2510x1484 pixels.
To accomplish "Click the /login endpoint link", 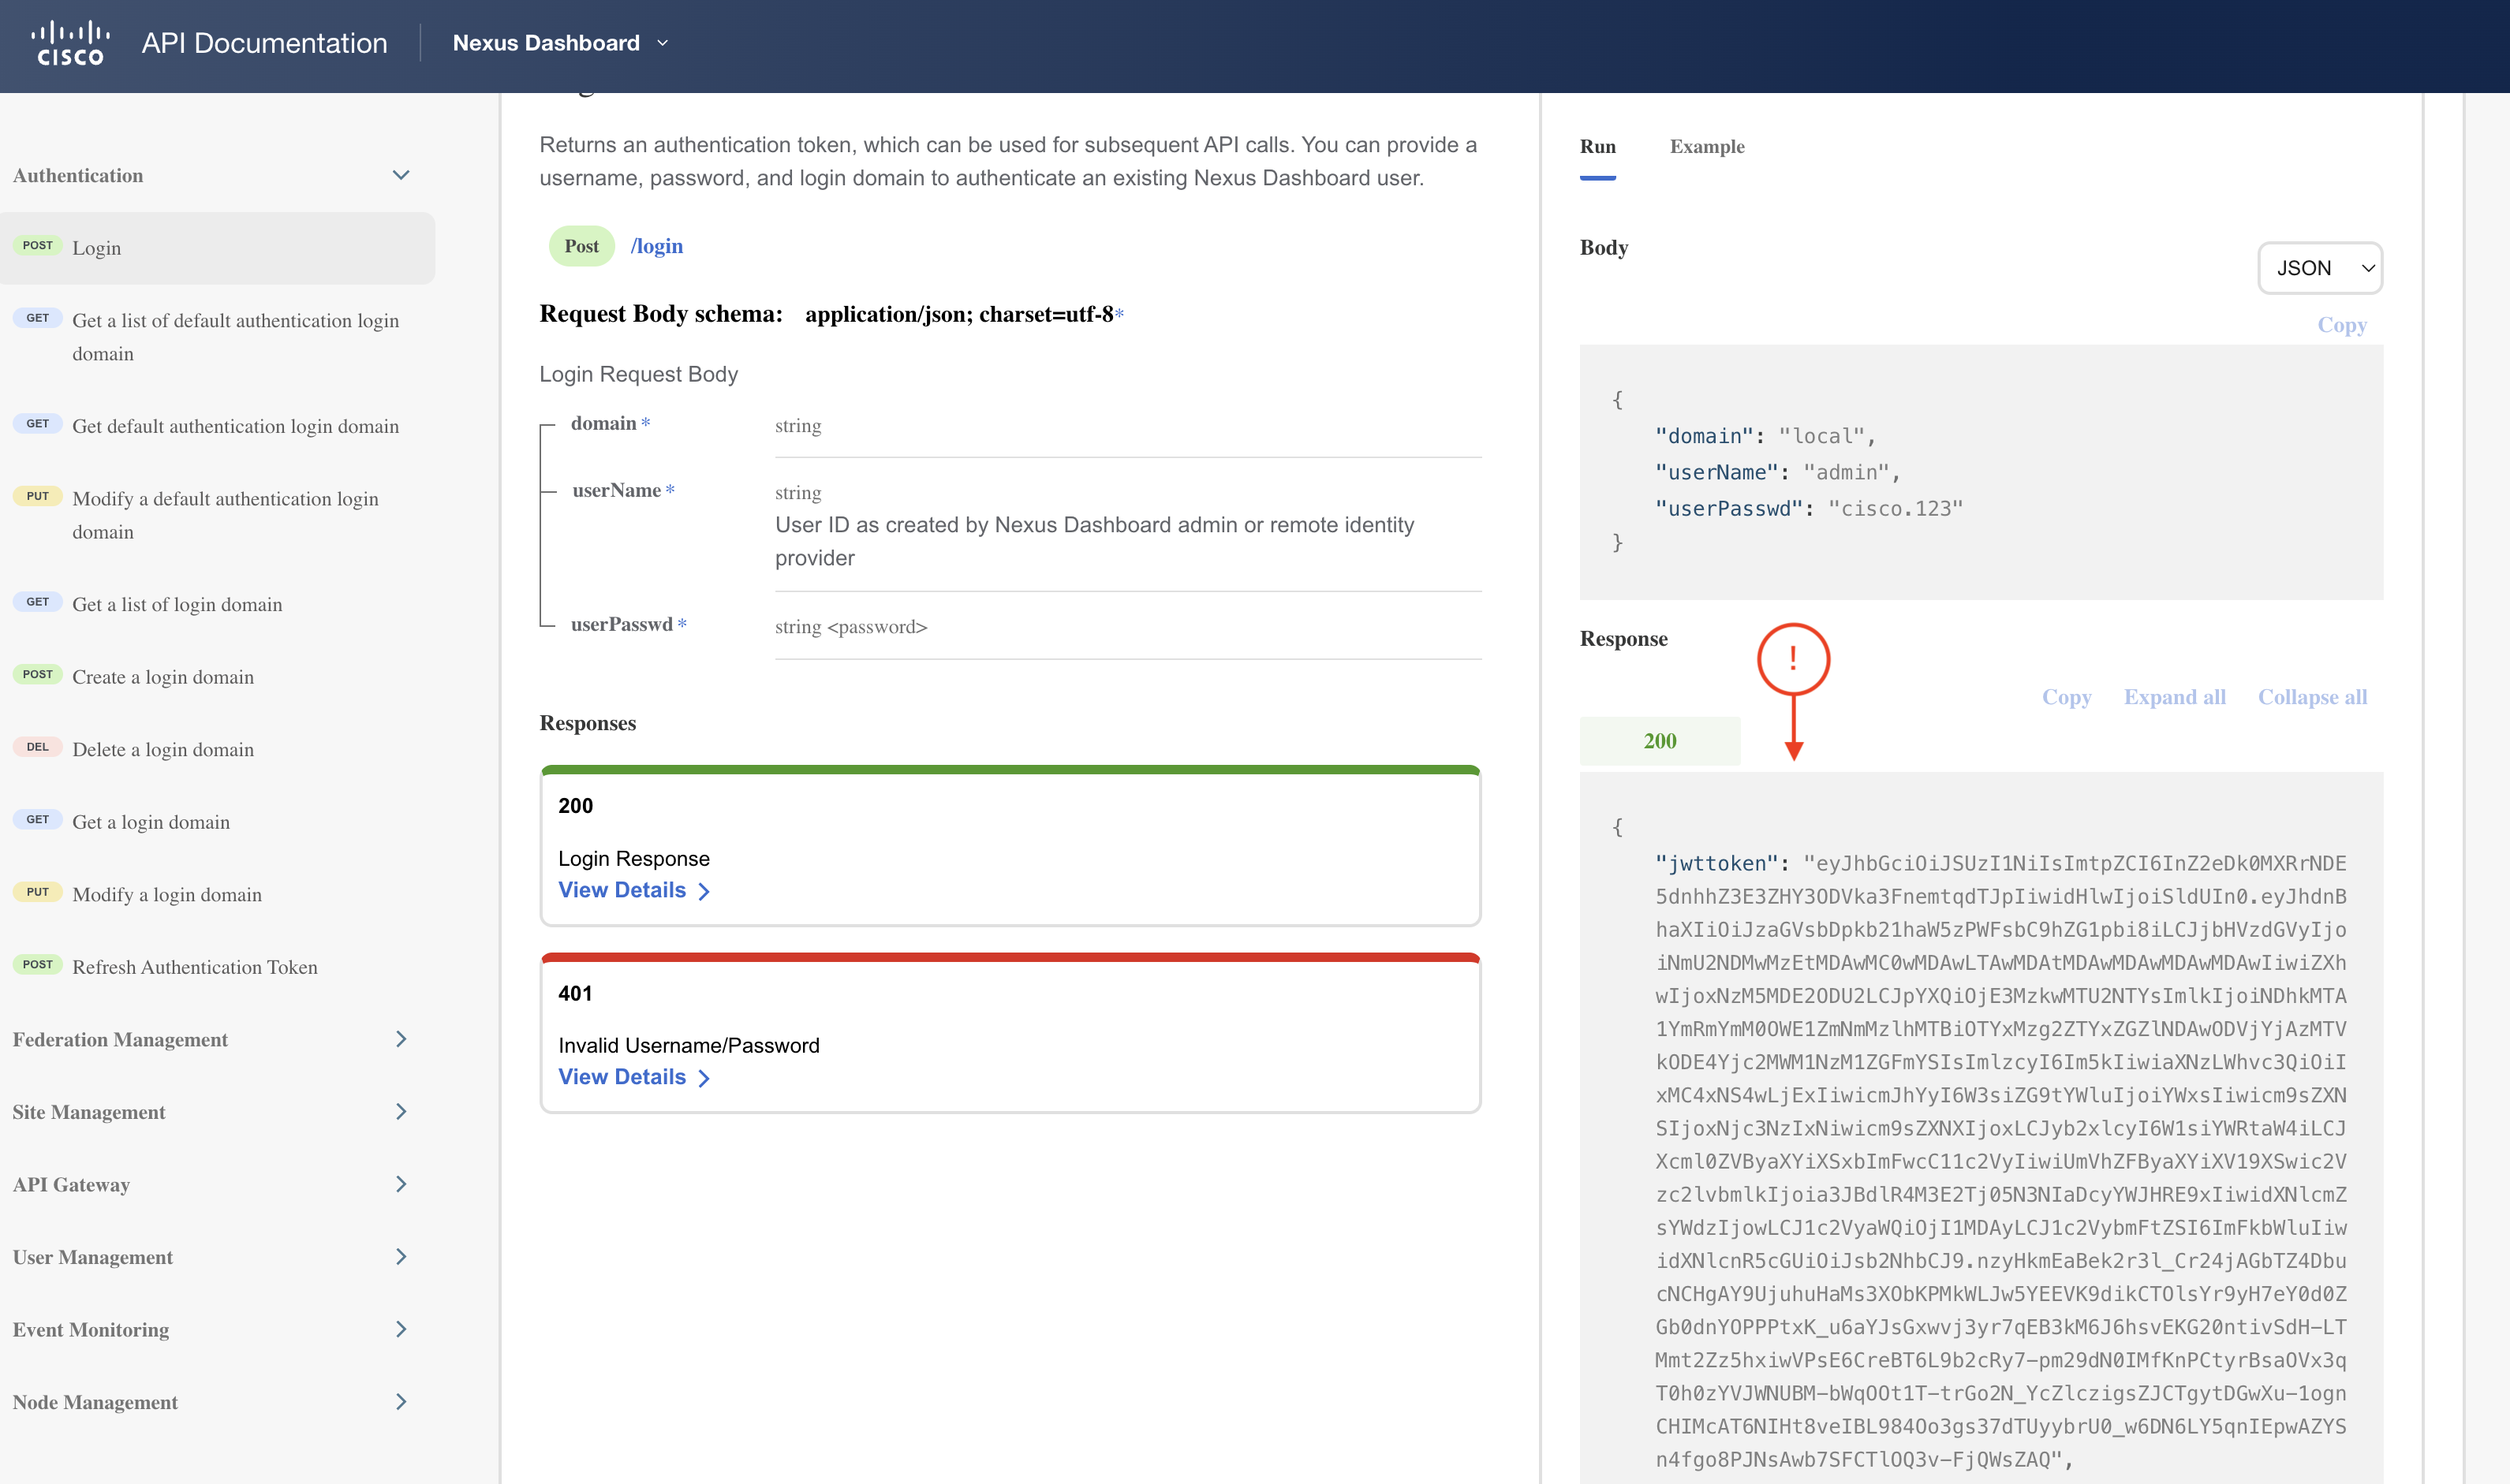I will click(656, 246).
